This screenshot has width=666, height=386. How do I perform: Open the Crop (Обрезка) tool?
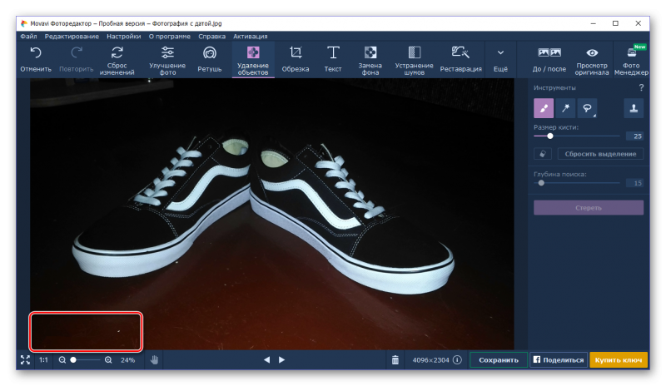[x=296, y=59]
